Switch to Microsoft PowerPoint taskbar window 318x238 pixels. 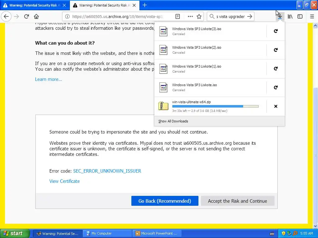pos(157,234)
